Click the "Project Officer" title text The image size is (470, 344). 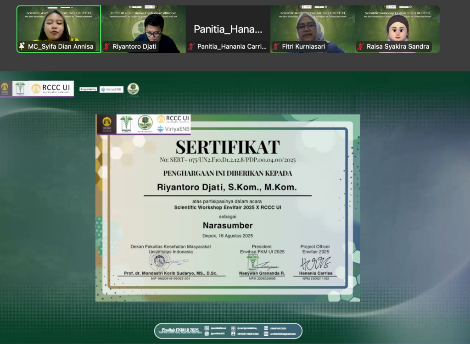coord(315,247)
